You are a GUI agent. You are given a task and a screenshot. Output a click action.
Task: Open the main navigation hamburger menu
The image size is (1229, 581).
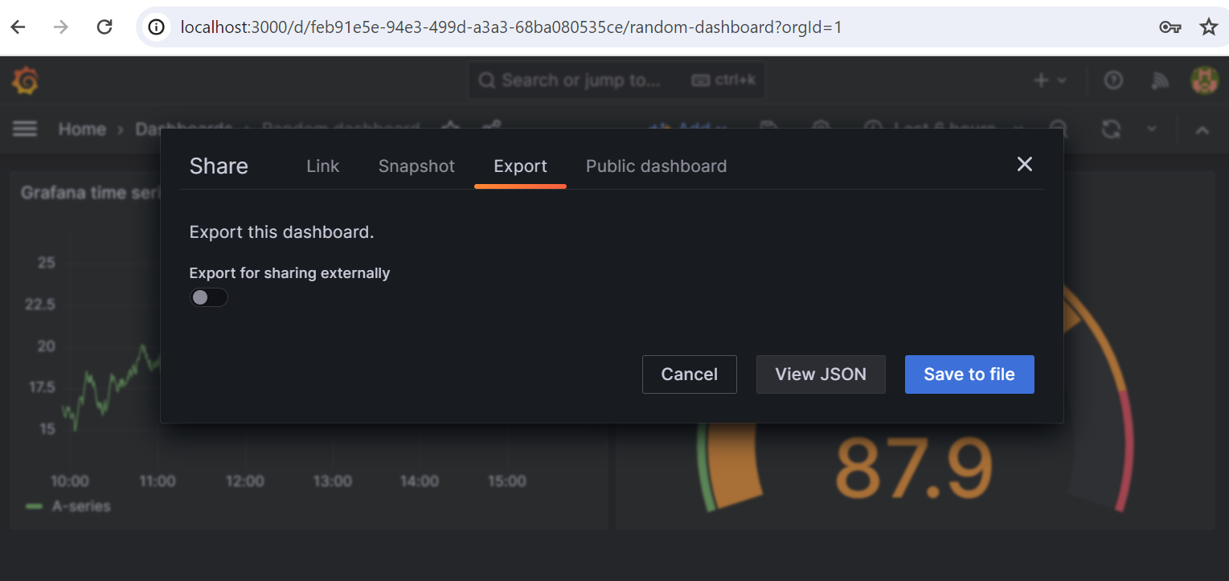click(x=24, y=129)
